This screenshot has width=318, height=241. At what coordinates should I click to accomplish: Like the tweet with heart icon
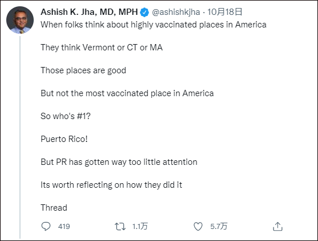coord(198,226)
